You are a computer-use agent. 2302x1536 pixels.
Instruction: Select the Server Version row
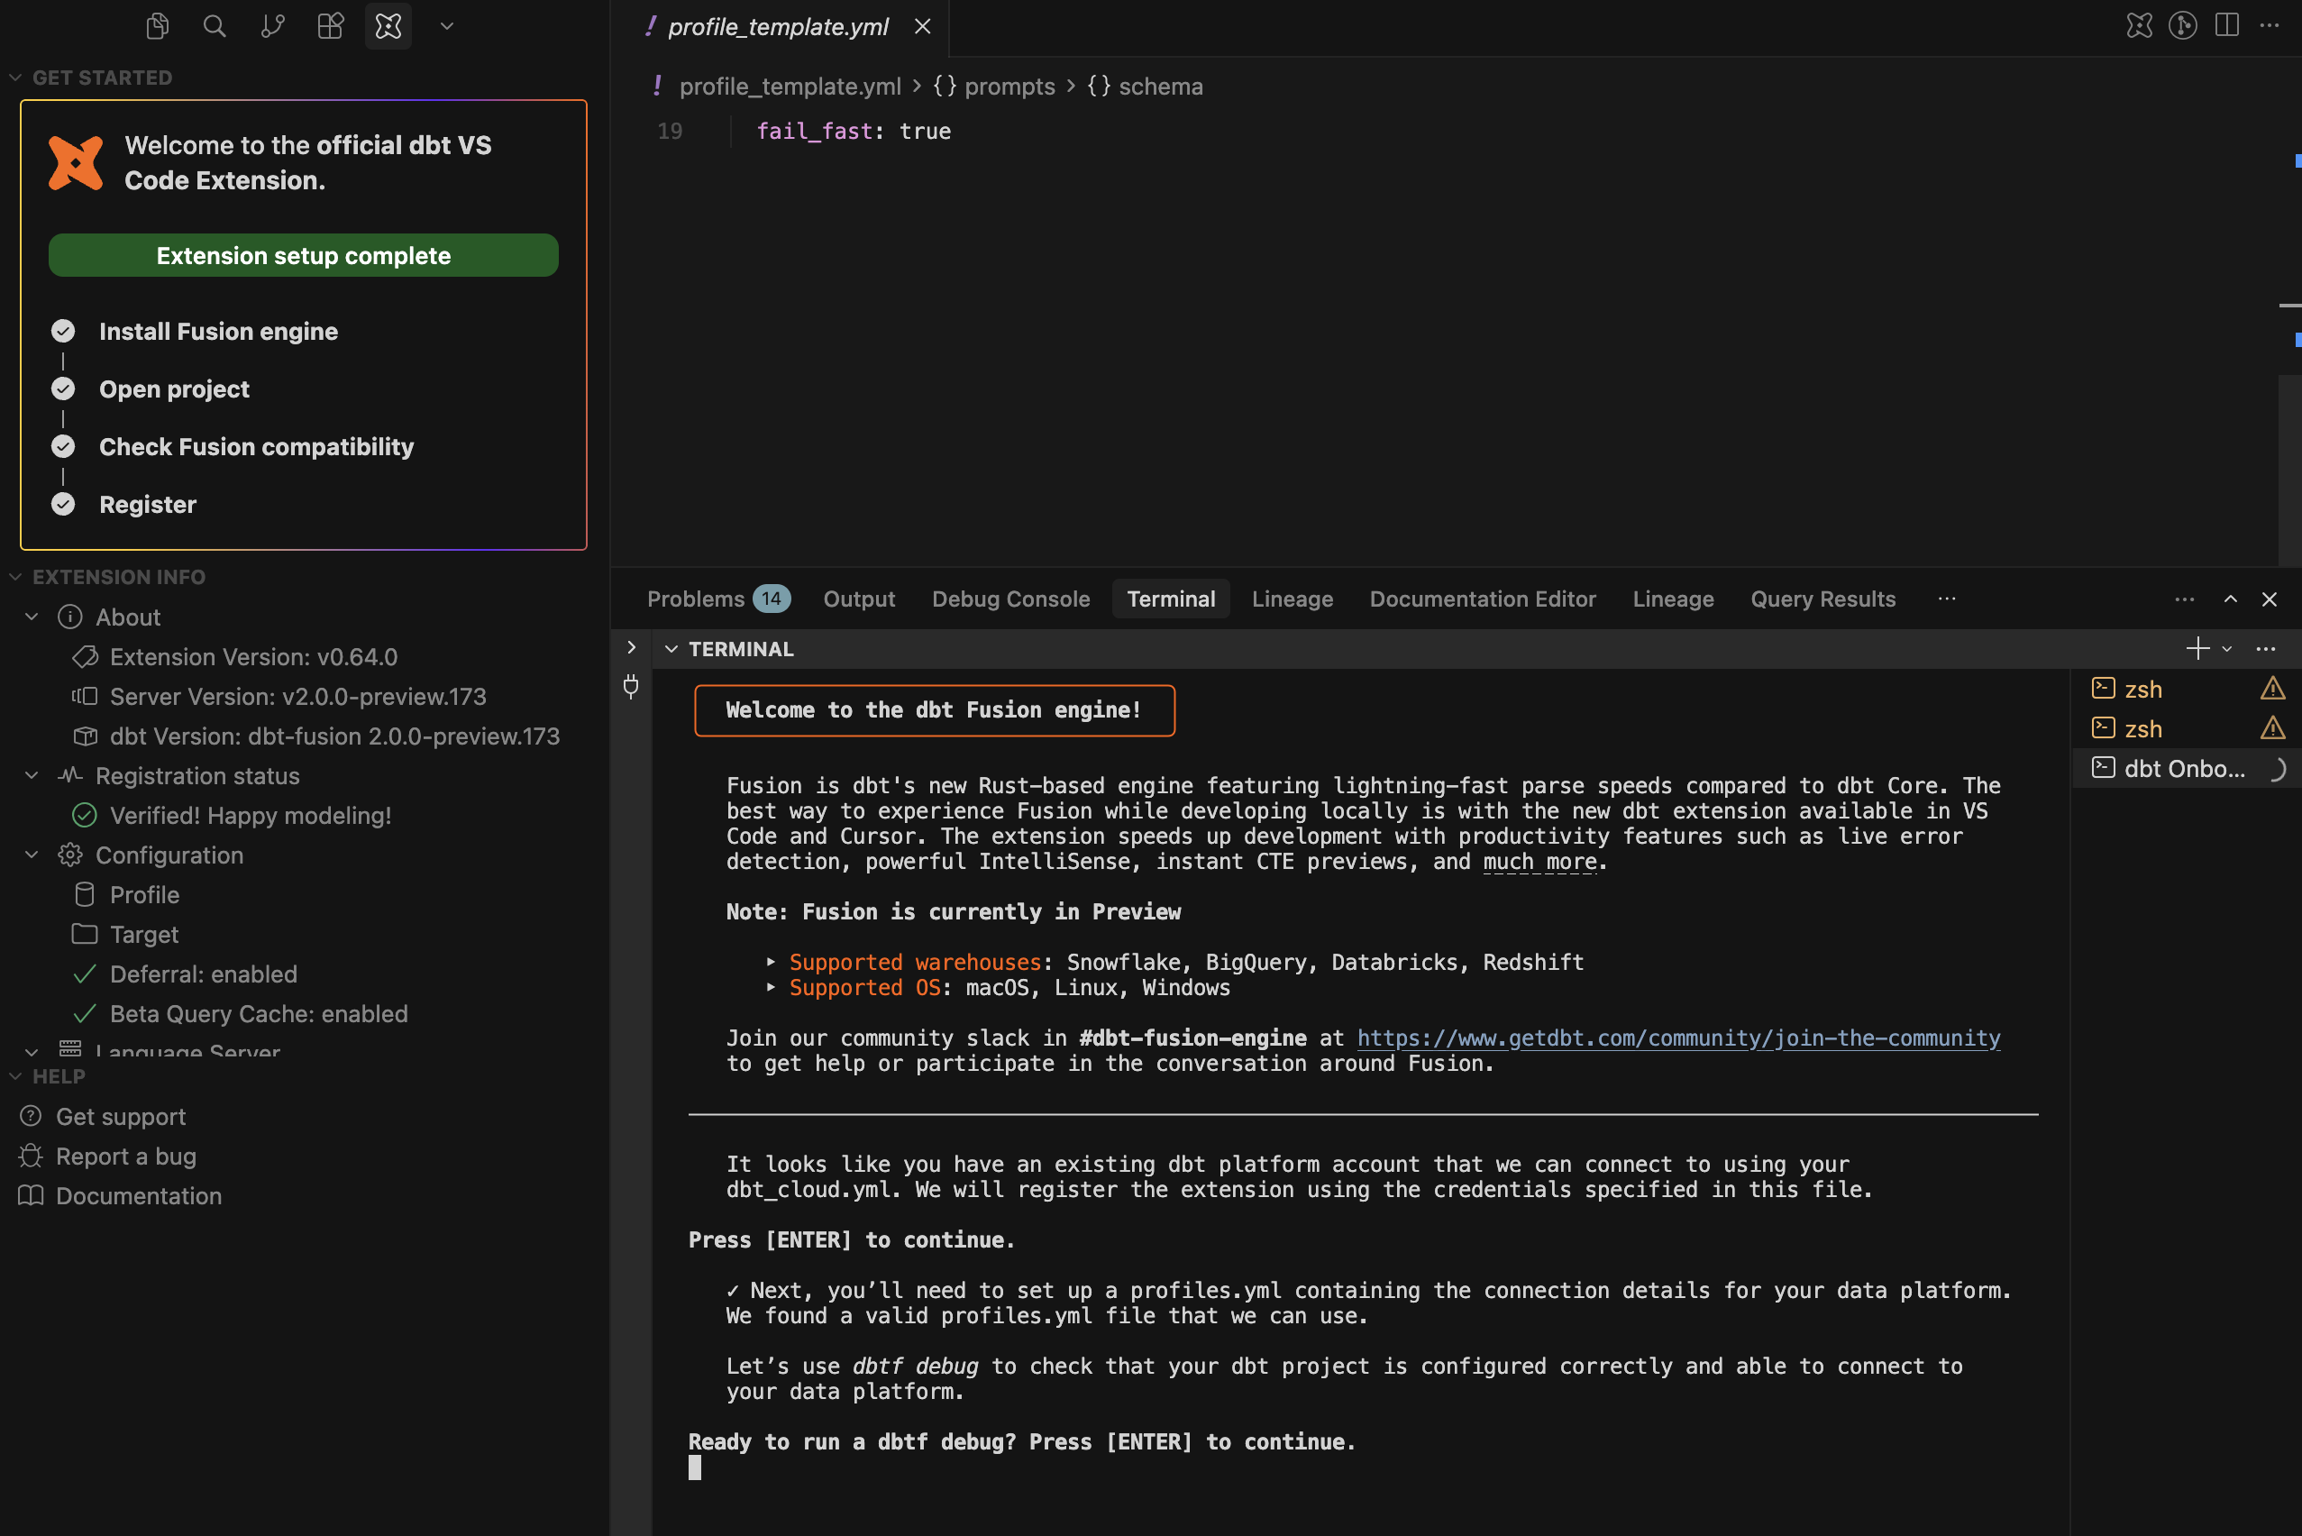coord(304,697)
